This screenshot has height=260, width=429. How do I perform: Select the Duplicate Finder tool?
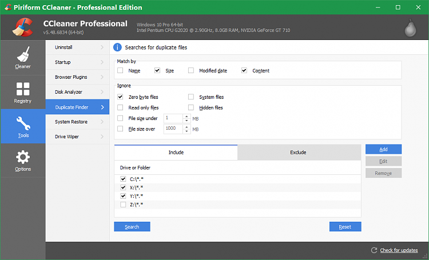(x=77, y=107)
